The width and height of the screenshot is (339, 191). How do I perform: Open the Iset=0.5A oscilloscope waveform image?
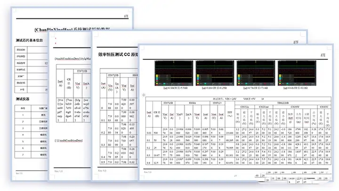(x=173, y=73)
